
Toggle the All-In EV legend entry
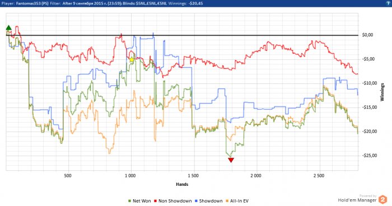237,201
